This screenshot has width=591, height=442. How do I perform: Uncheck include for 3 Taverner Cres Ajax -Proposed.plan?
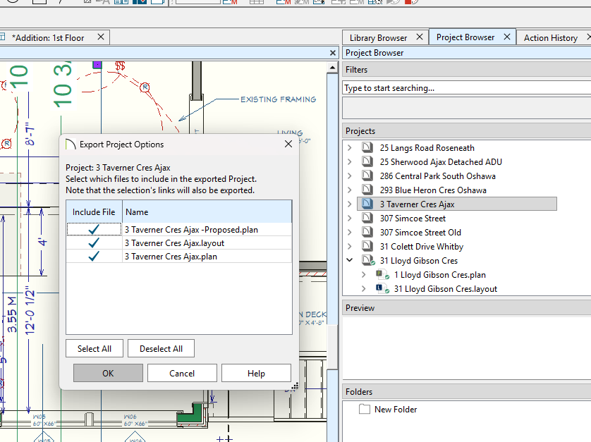94,229
